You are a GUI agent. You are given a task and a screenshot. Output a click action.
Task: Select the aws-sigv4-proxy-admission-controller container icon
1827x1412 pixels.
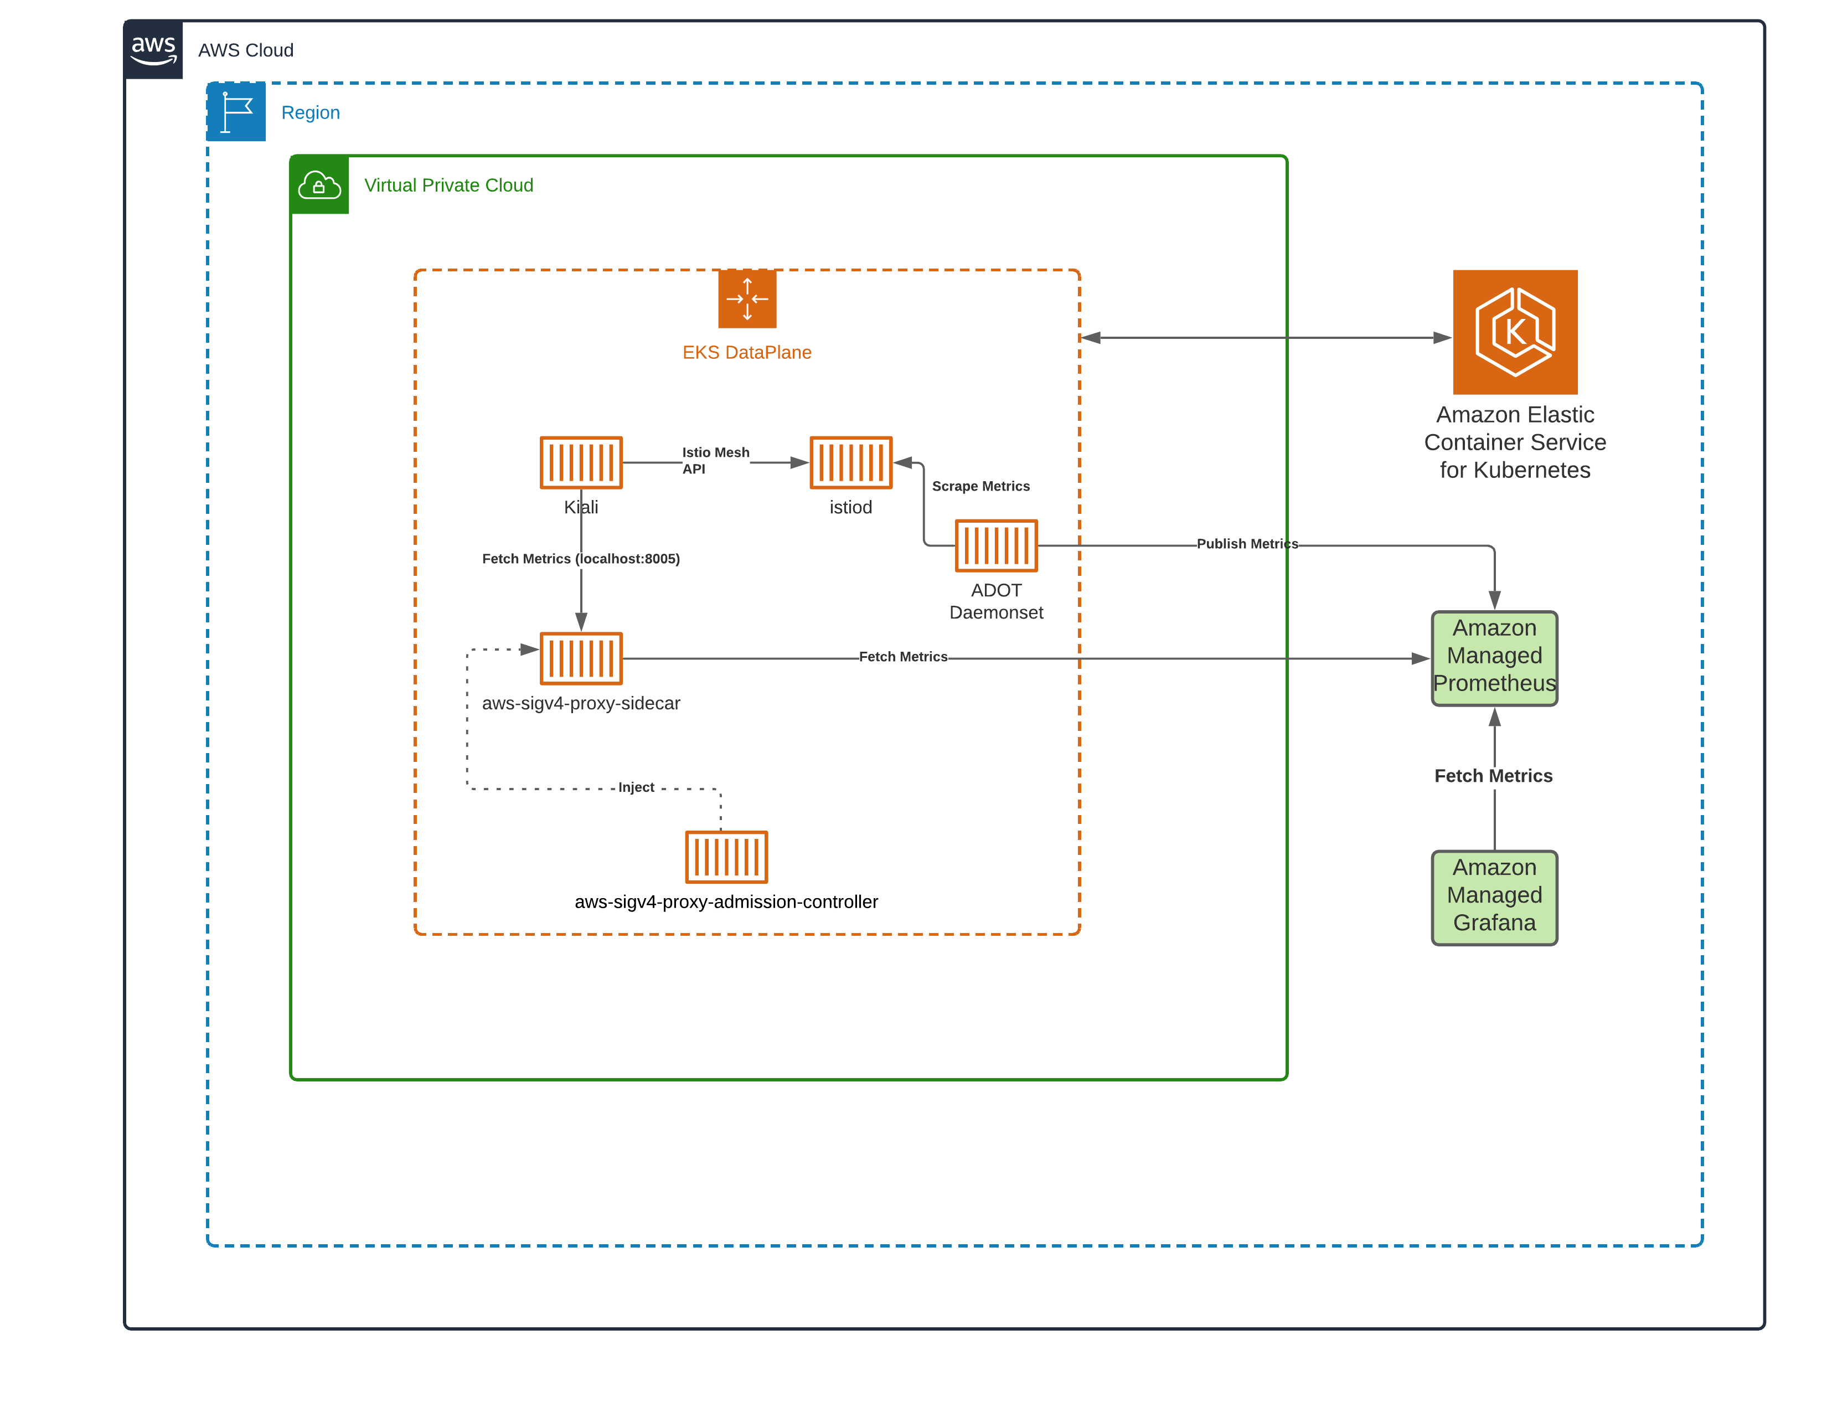click(x=726, y=857)
